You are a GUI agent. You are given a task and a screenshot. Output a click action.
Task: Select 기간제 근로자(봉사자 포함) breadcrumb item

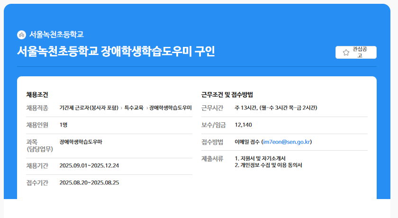(x=89, y=108)
